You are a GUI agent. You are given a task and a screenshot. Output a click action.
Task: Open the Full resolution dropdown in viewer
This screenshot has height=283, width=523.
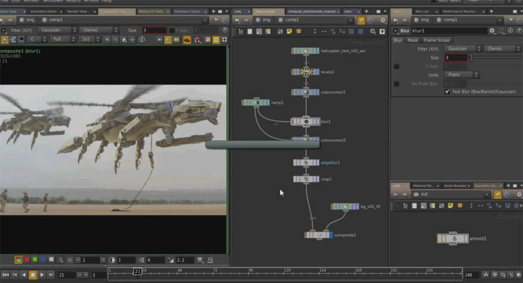(64, 39)
